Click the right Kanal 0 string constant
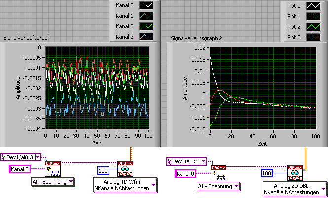Image resolution: width=328 pixels, height=200 pixels. point(185,174)
